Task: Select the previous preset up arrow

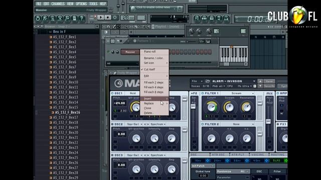Action: (x=260, y=81)
